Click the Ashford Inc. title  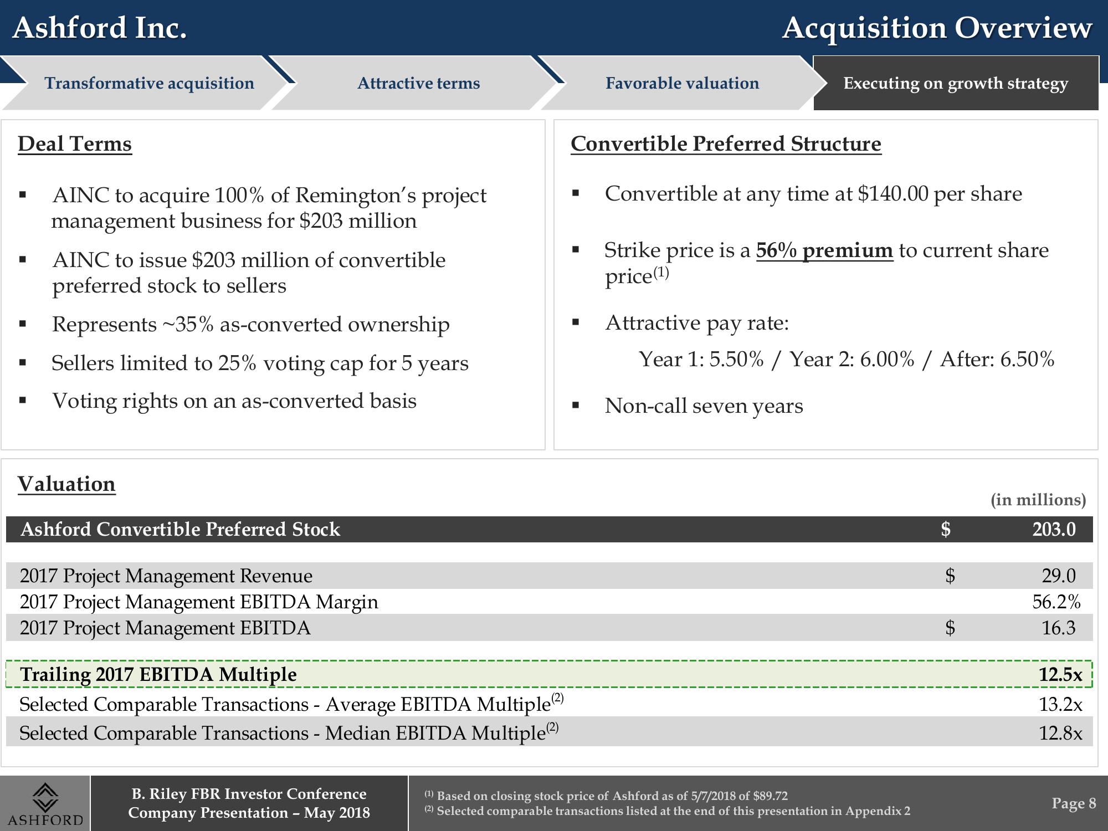pyautogui.click(x=100, y=28)
